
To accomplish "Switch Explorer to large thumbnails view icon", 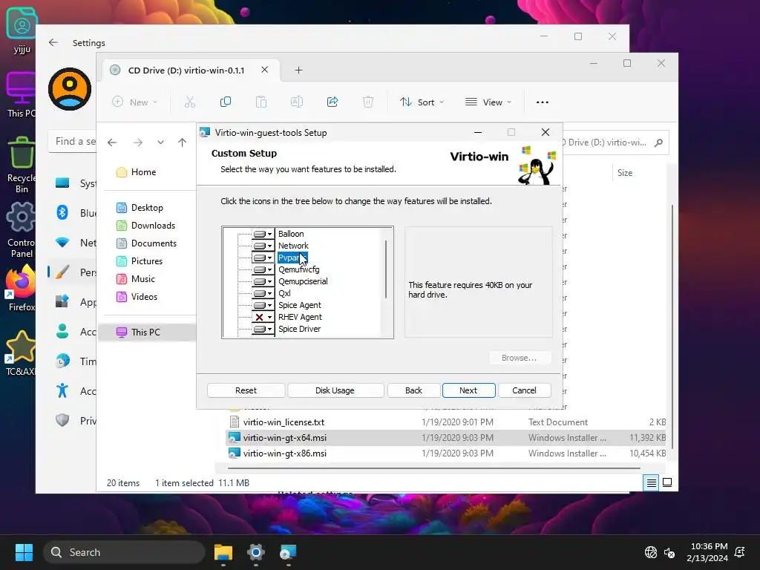I will pyautogui.click(x=667, y=482).
